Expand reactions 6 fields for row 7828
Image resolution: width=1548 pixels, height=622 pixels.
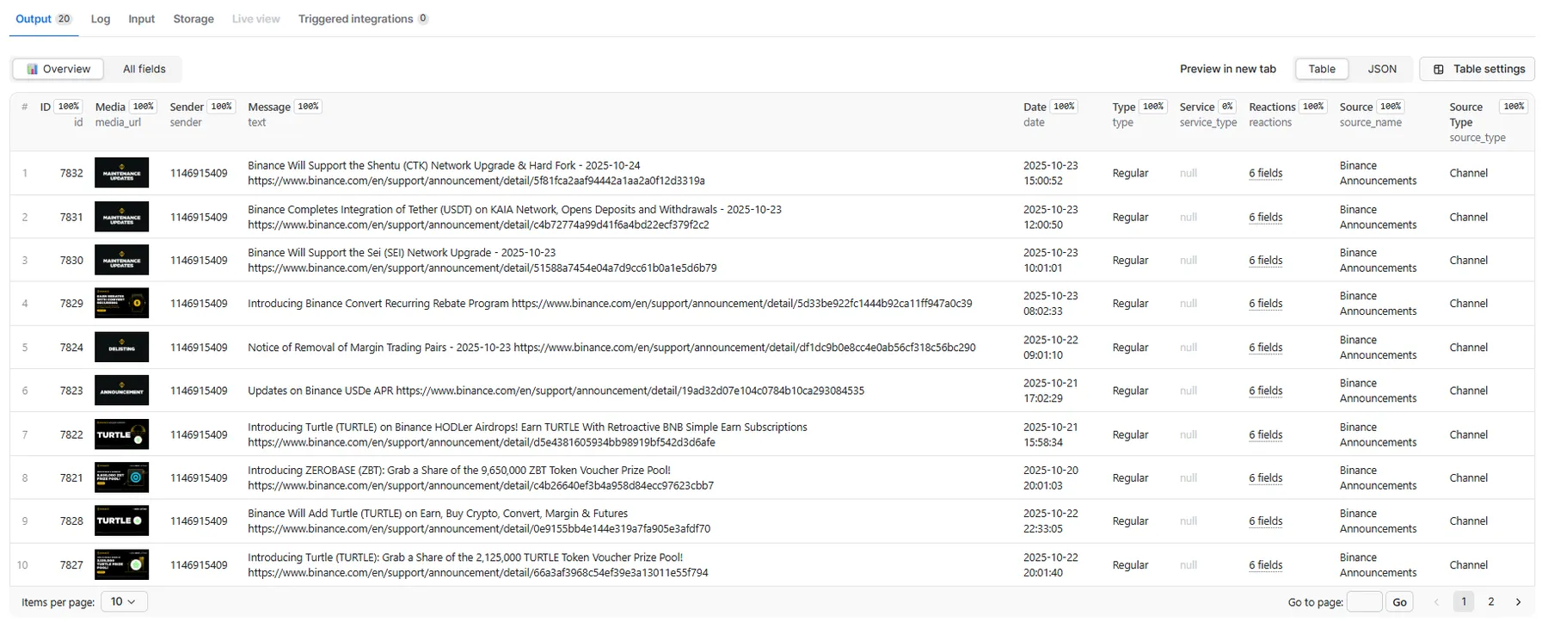pyautogui.click(x=1265, y=521)
